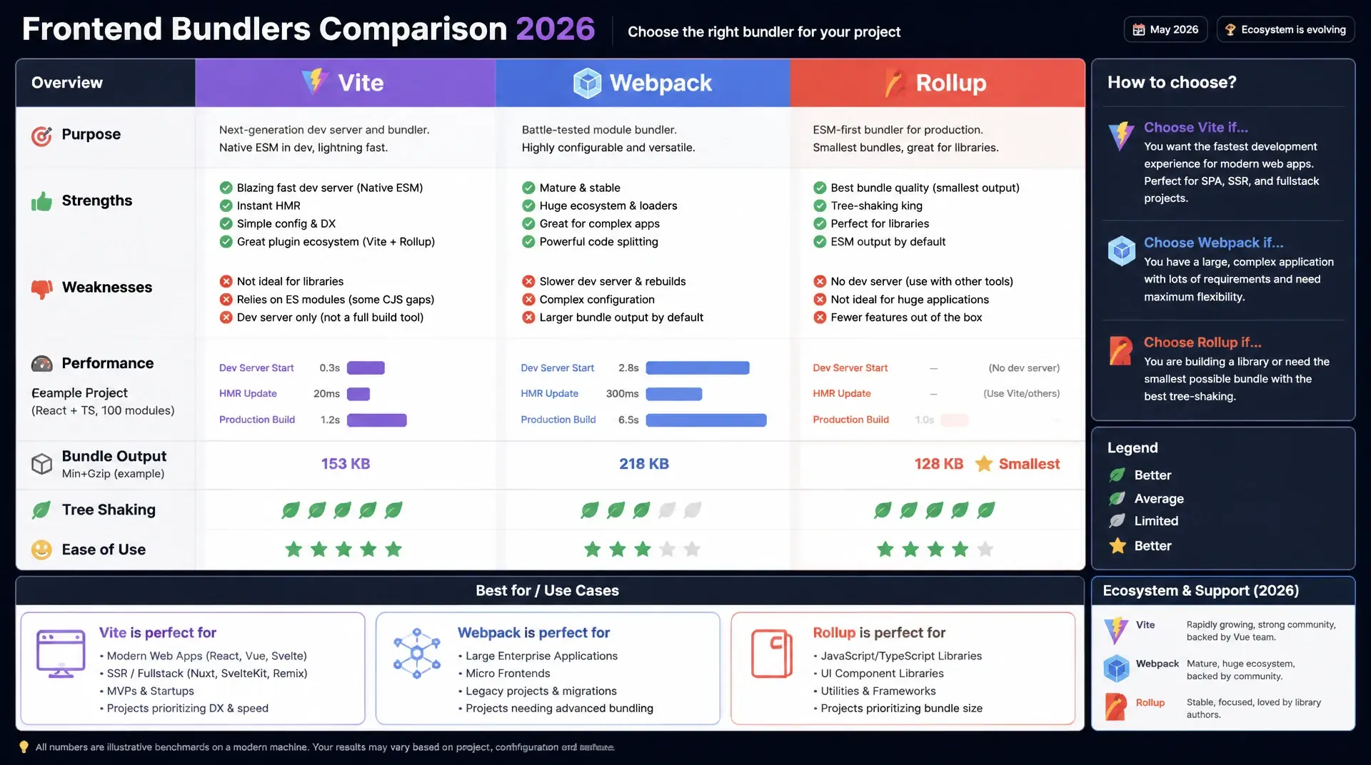The height and width of the screenshot is (765, 1371).
Task: Click the network nodes icon in Webpack use cases card
Action: point(417,653)
